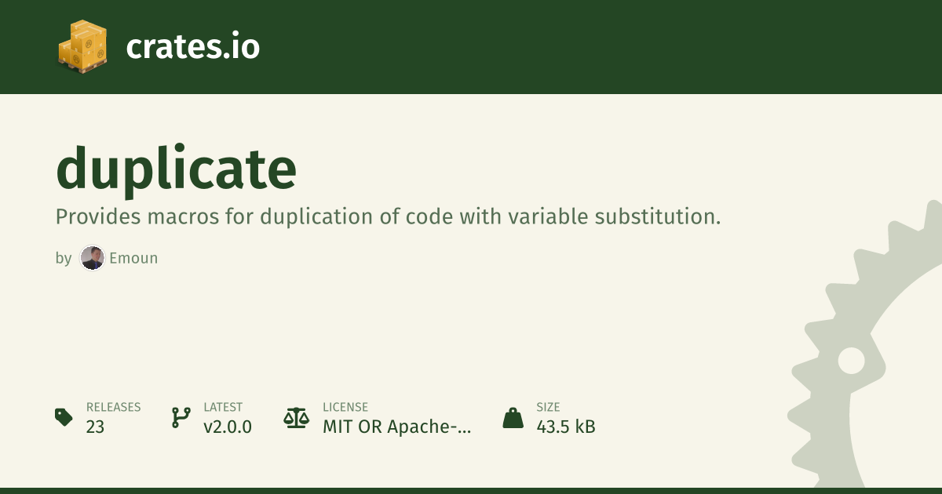Select the LATEST label
Viewport: 942px width, 494px height.
coord(223,407)
